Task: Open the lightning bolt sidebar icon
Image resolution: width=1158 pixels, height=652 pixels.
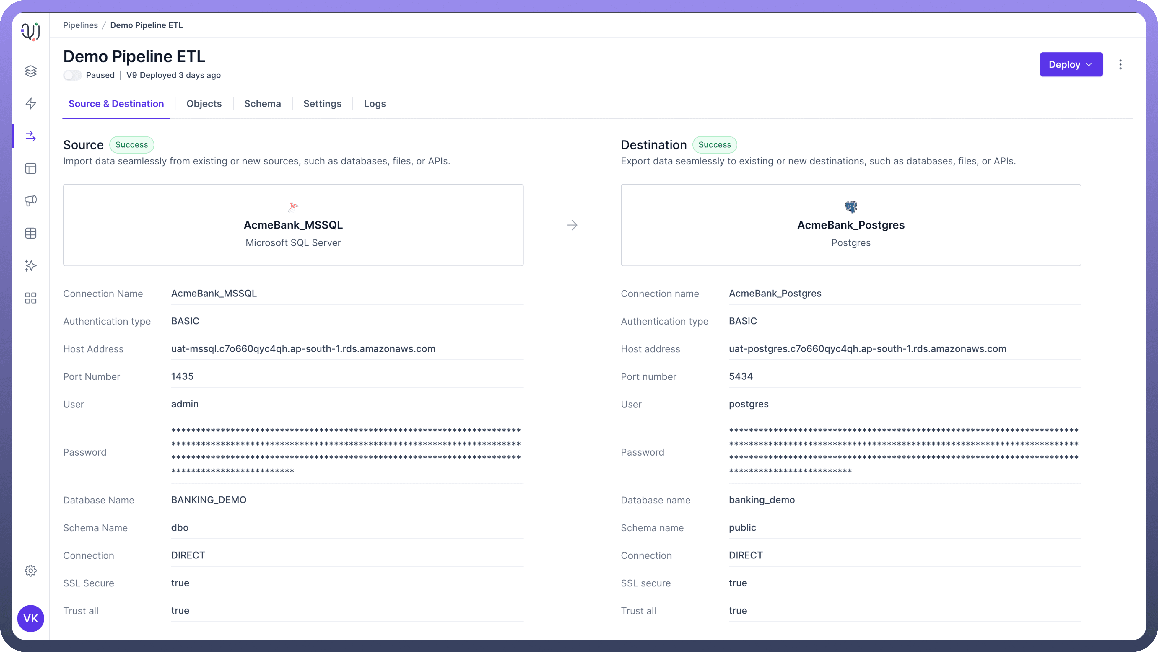Action: point(30,103)
